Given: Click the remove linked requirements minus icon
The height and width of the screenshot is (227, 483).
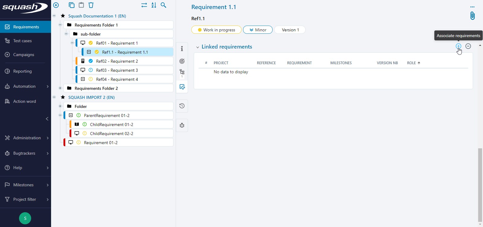Looking at the screenshot, I should (x=468, y=46).
